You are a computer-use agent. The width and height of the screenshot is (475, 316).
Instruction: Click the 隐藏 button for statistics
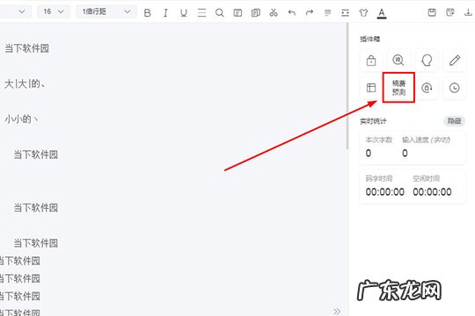[x=454, y=121]
